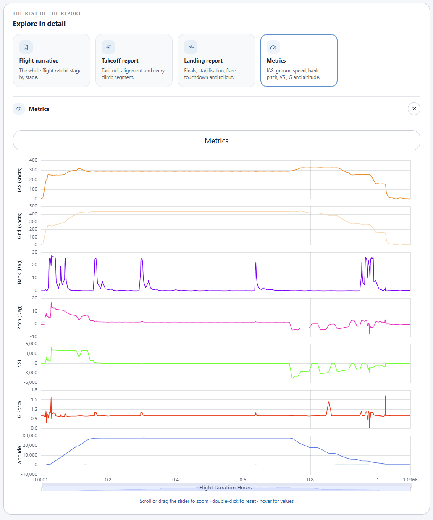Click the Metrics title bar
433x520 pixels.
click(x=217, y=140)
